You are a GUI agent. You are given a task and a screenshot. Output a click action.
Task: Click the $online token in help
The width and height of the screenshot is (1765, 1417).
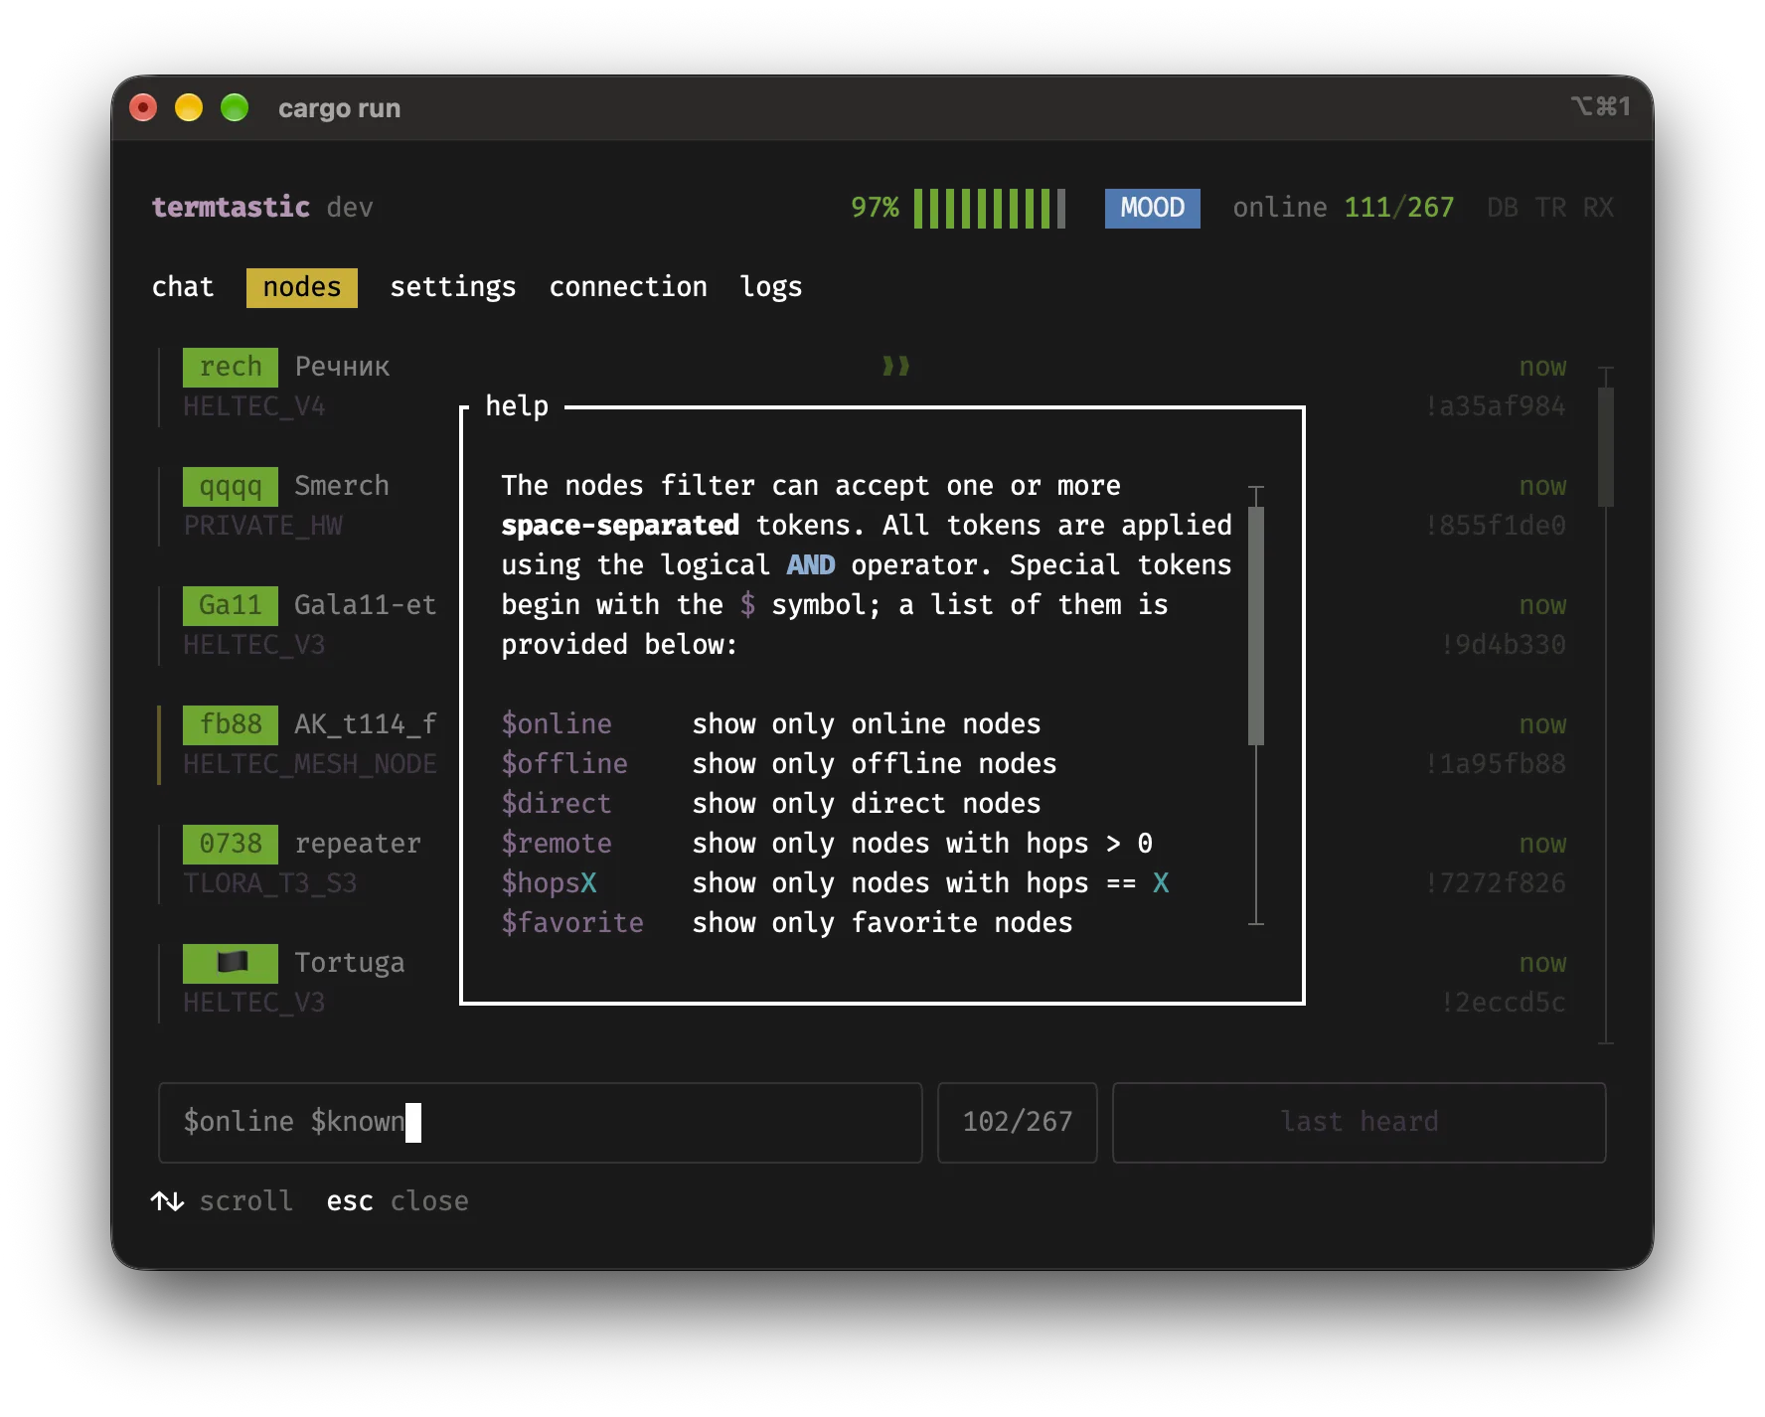coord(557,724)
